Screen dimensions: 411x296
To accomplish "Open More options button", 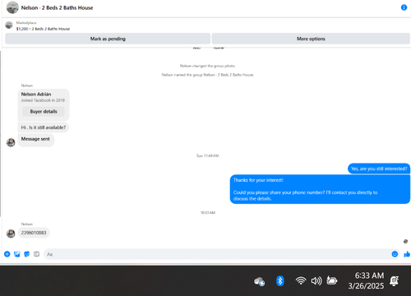I will point(311,39).
